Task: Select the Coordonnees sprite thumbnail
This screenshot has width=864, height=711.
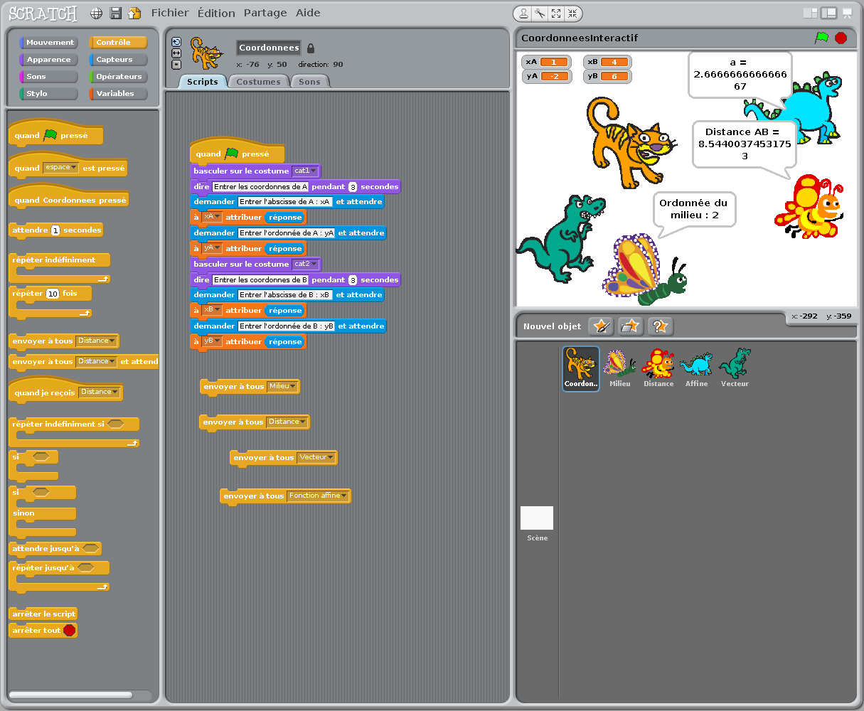Action: (581, 368)
